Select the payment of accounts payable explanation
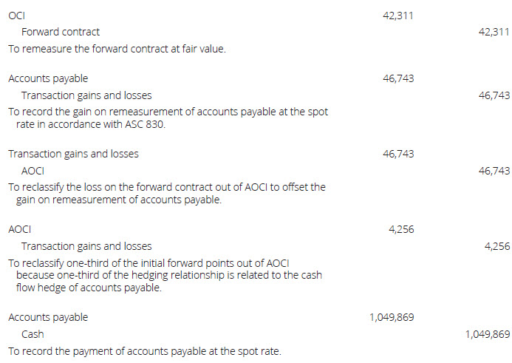The image size is (512, 363). click(144, 351)
